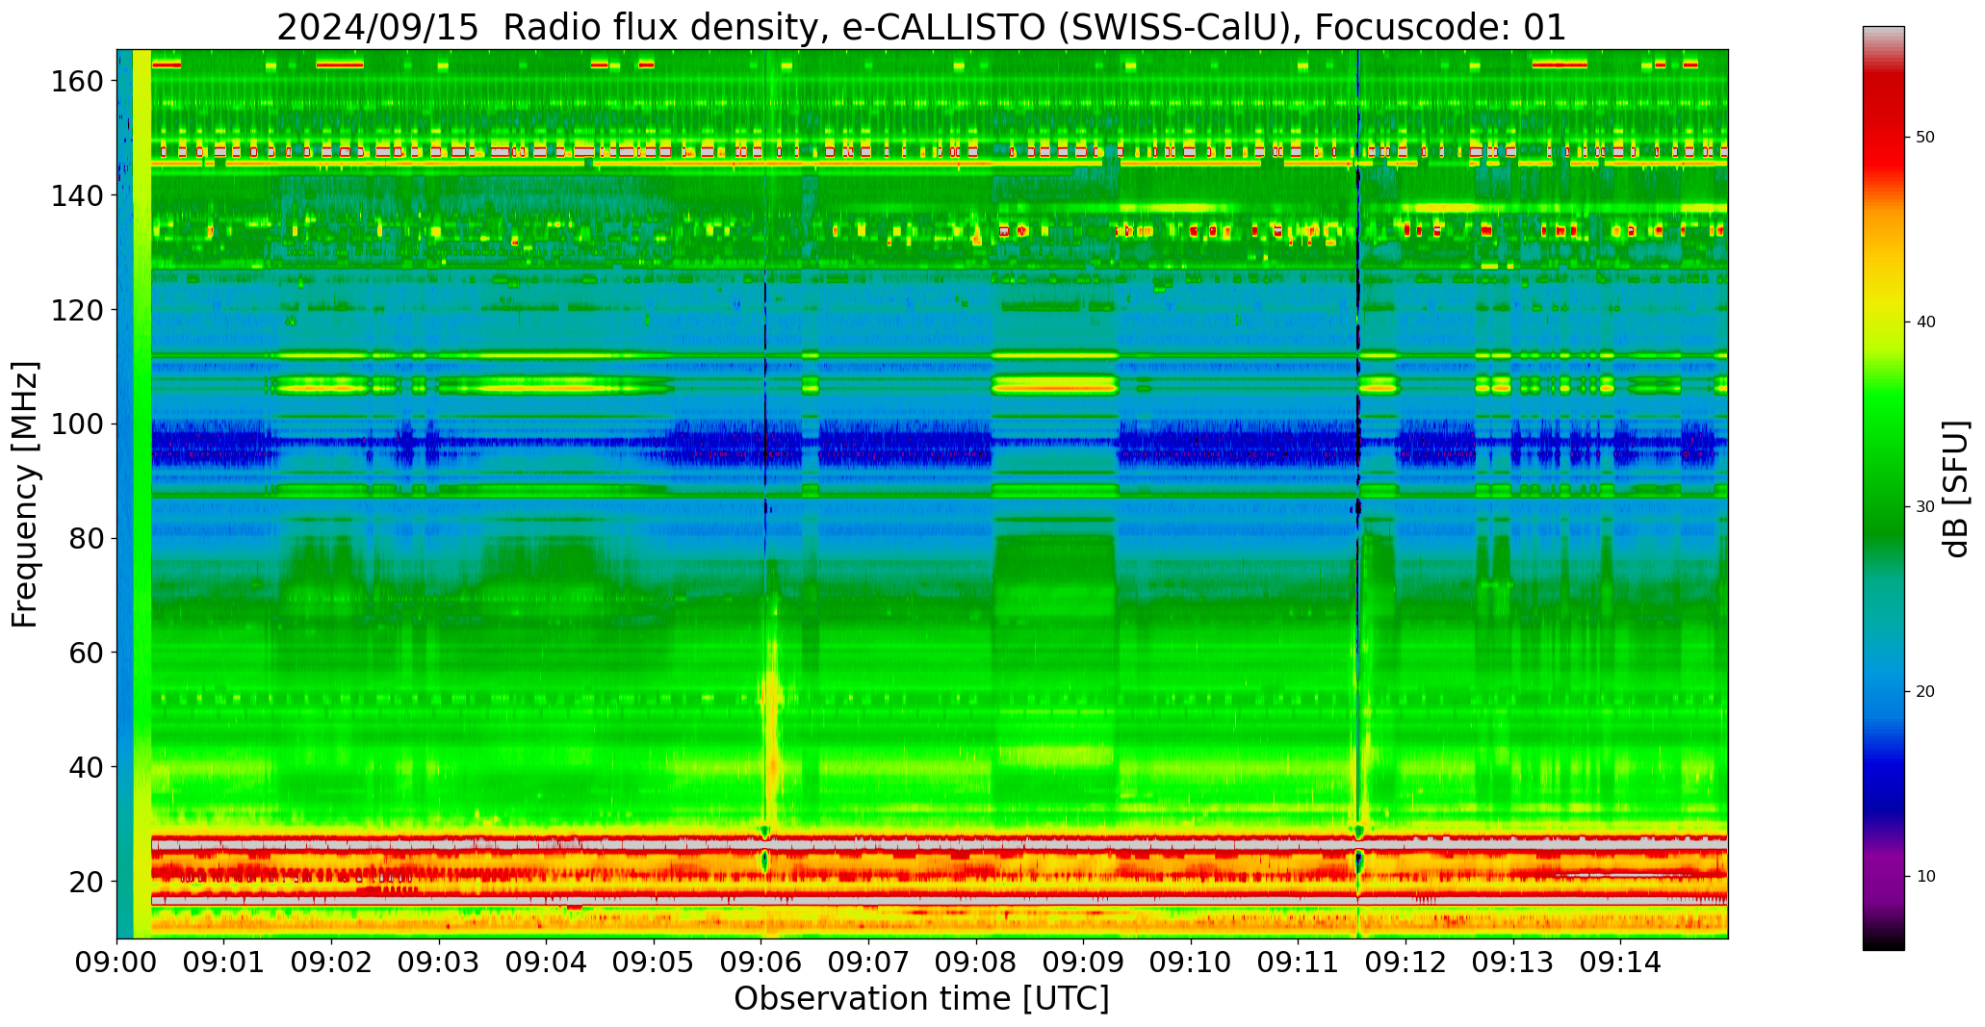Click the 09:14 time tick label
Image resolution: width=1985 pixels, height=1027 pixels.
1621,962
